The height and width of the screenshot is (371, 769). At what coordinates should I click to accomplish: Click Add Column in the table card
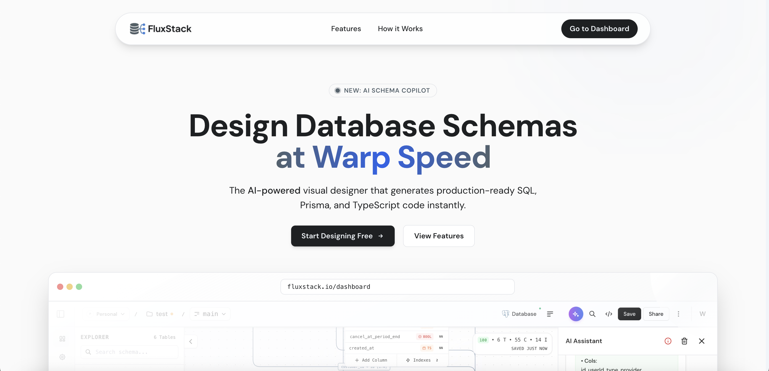tap(371, 360)
